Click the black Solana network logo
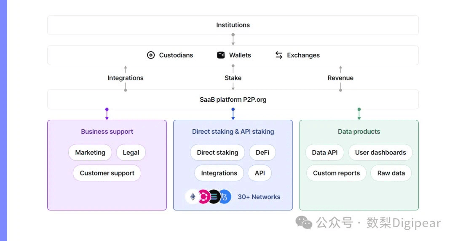The width and height of the screenshot is (455, 241). [214, 196]
